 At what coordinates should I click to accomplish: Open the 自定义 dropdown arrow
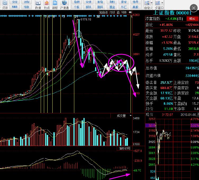(152, 3)
